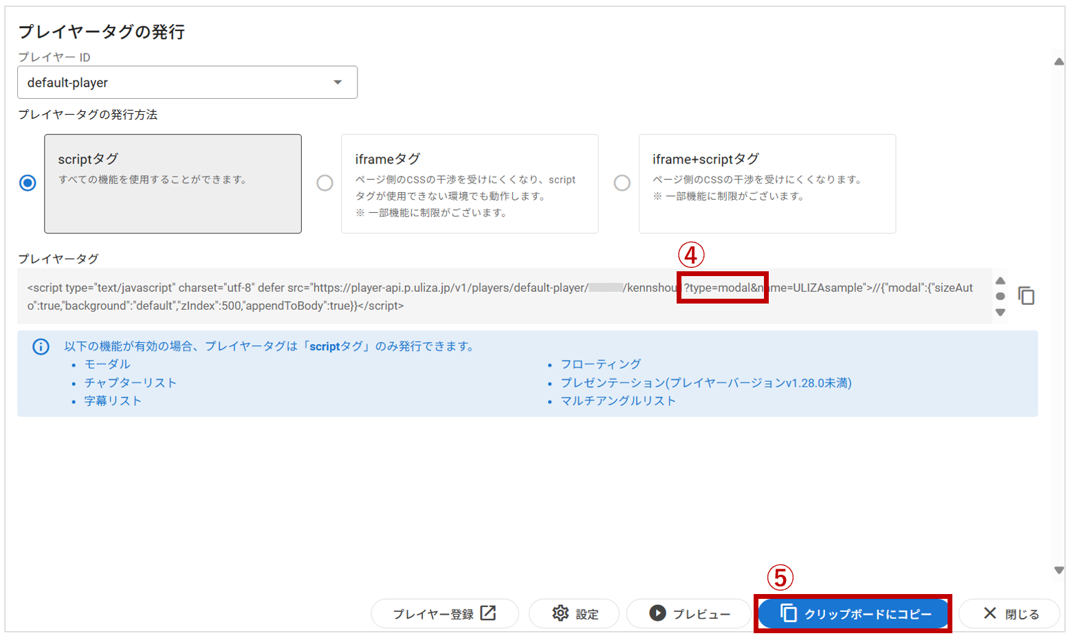Click the 閉じる button label
Viewport: 1072px width, 638px height.
[1022, 614]
